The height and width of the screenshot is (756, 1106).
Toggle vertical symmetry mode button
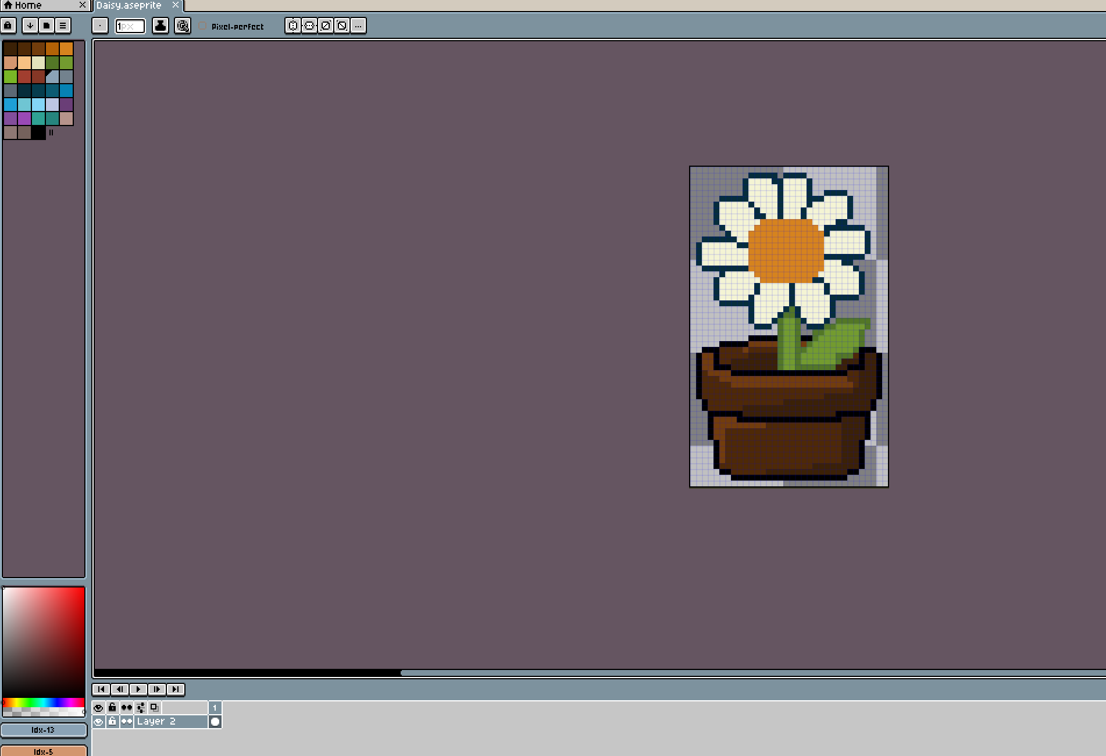point(309,26)
